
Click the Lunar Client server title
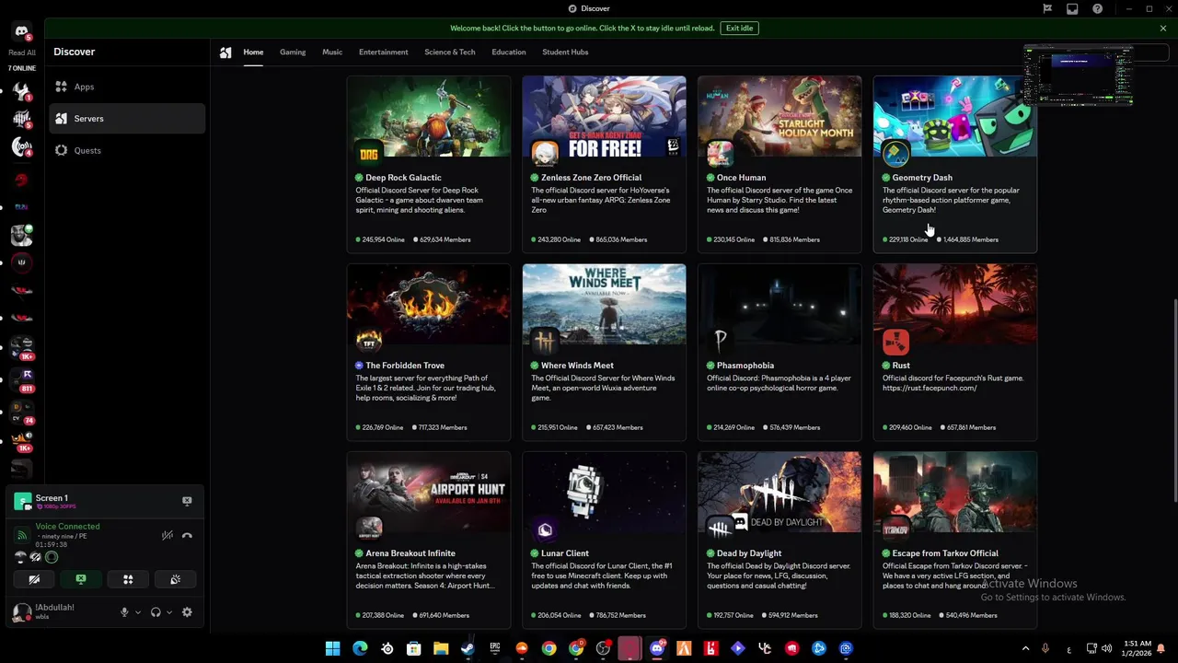(565, 553)
